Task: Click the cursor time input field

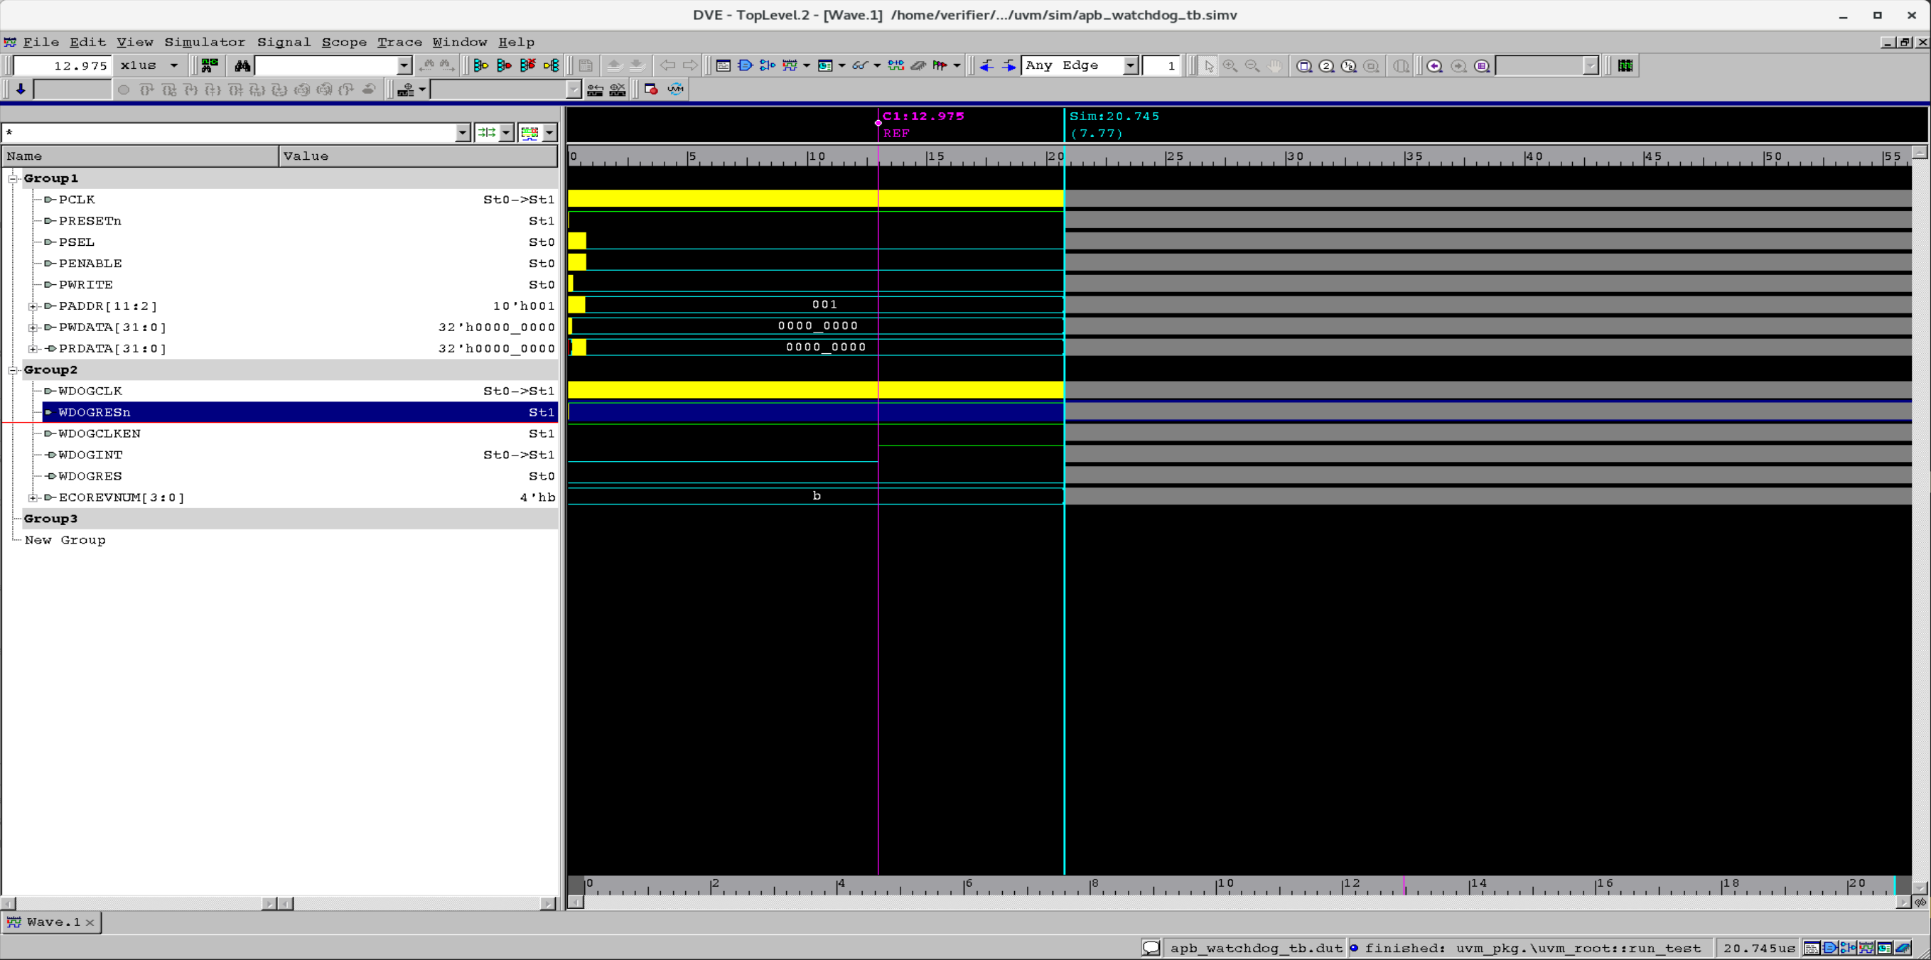Action: 63,66
